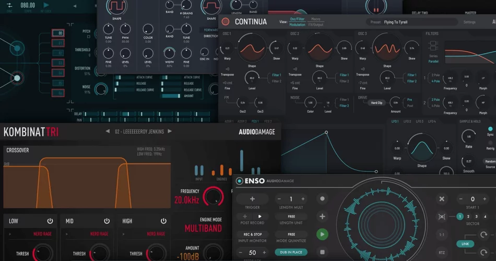Toggle the Low band power button

pyautogui.click(x=50, y=221)
